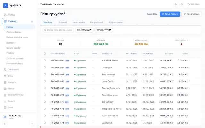The height and width of the screenshot is (128, 205).
Task: Open Faktury in sidebar
Action: point(19,27)
